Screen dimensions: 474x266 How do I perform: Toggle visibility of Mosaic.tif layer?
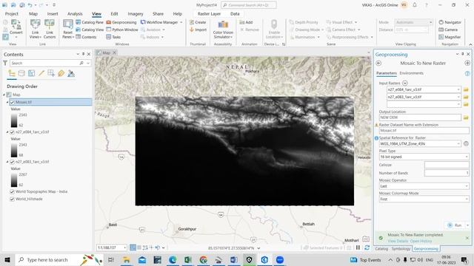coord(13,102)
